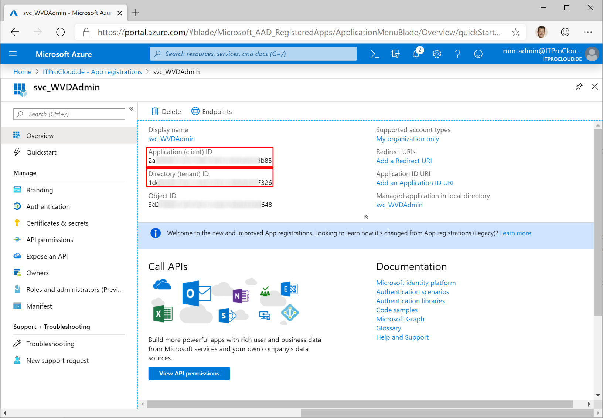The height and width of the screenshot is (418, 603).
Task: Open the Endpoints pane
Action: click(212, 111)
